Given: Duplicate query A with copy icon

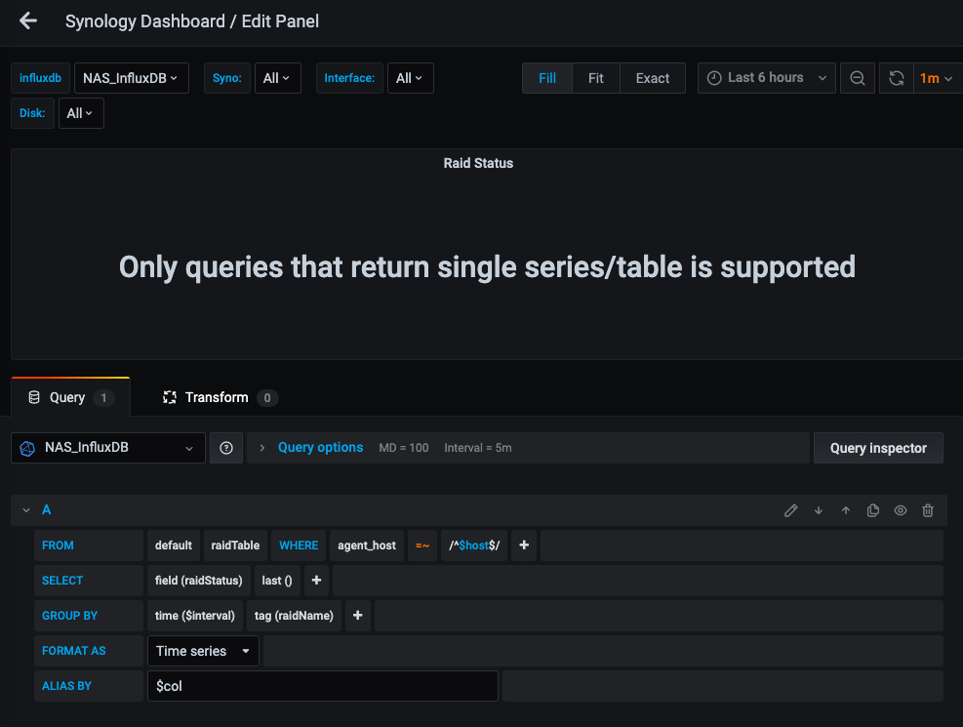Looking at the screenshot, I should pos(873,510).
